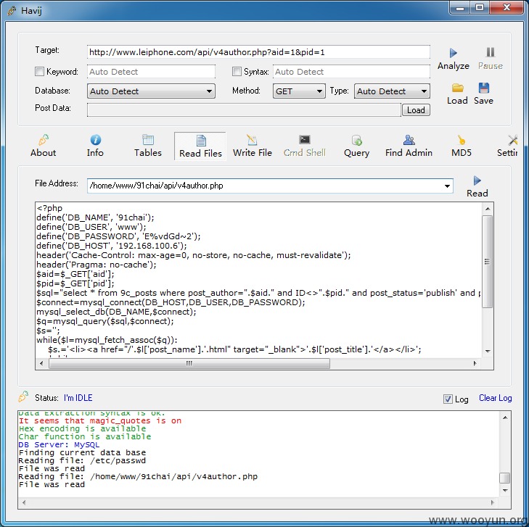Click the Load button beside Post Data
Image resolution: width=529 pixels, height=527 pixels.
(x=416, y=110)
